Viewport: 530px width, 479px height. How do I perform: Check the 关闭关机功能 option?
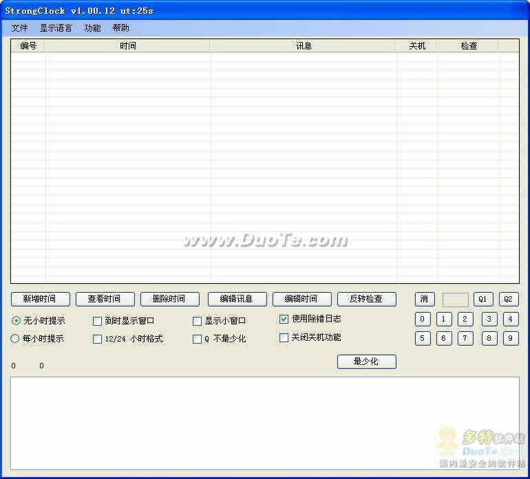(x=284, y=337)
